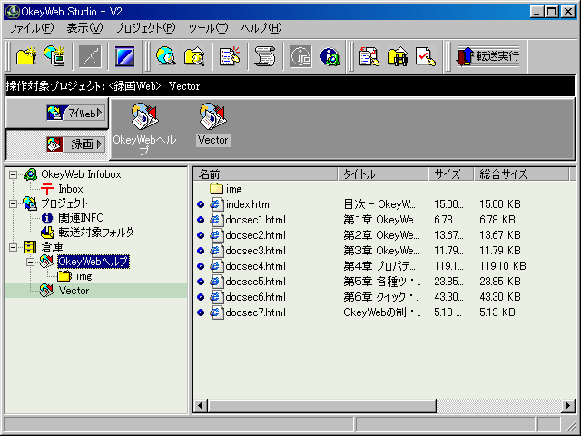Select OkeyWeb Infobox in the tree

pyautogui.click(x=81, y=174)
